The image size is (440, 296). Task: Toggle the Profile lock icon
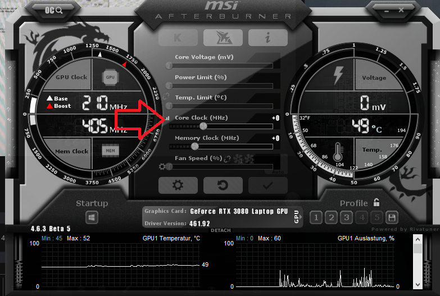[x=376, y=203]
